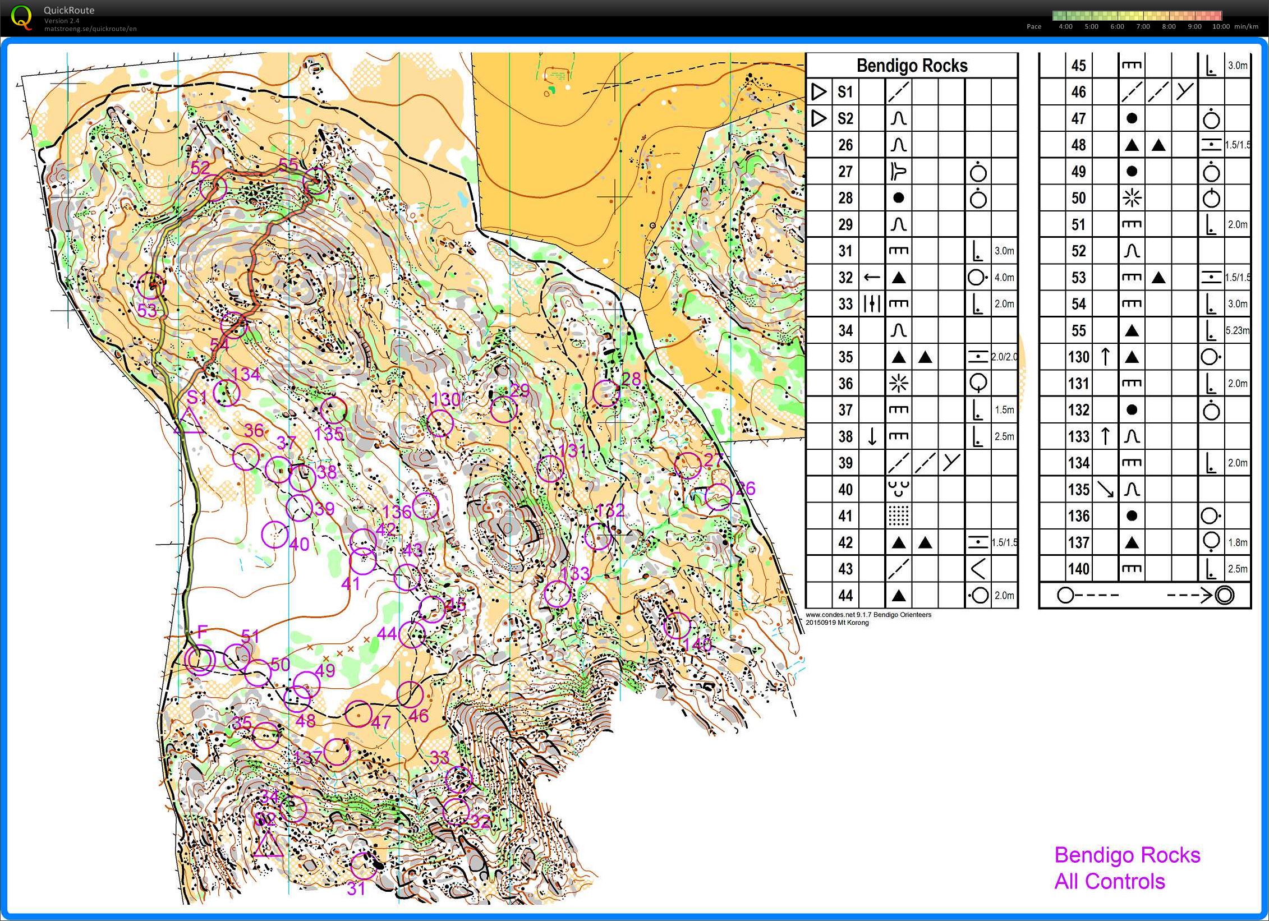
Task: Click control circle 26 near east edge
Action: tap(718, 496)
